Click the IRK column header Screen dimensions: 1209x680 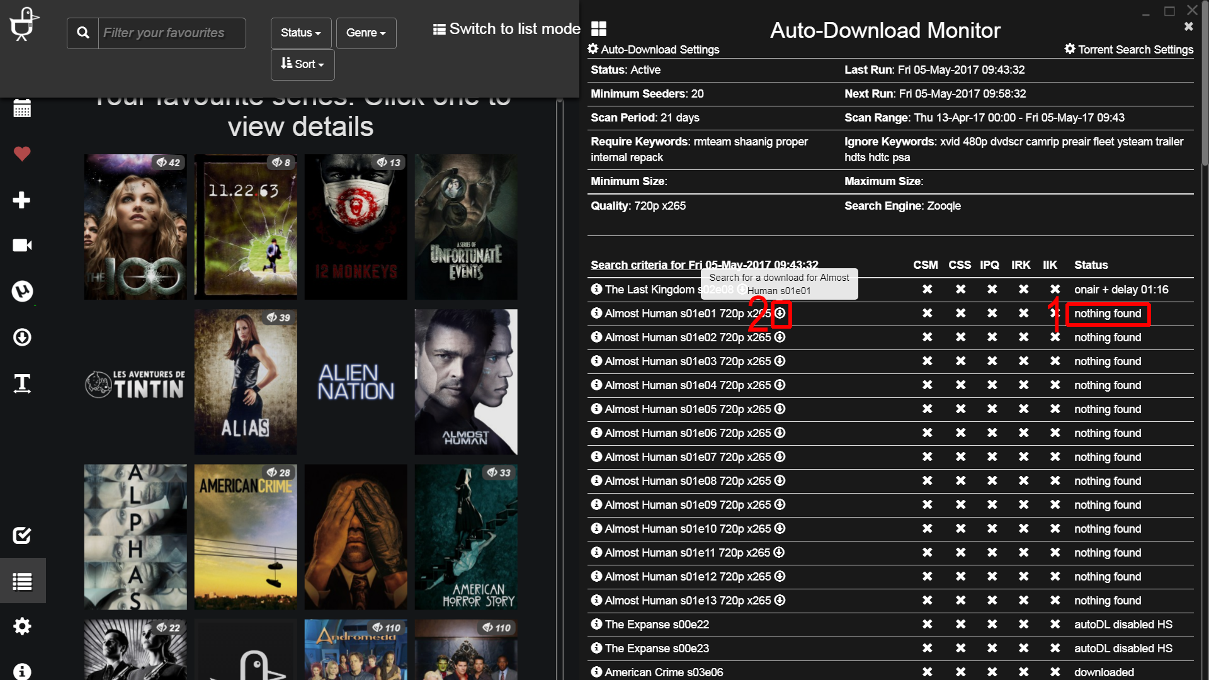click(x=1021, y=265)
